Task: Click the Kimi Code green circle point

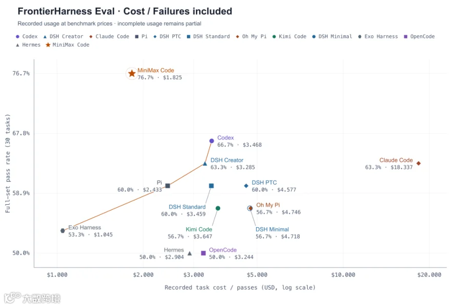Action: tap(218, 208)
